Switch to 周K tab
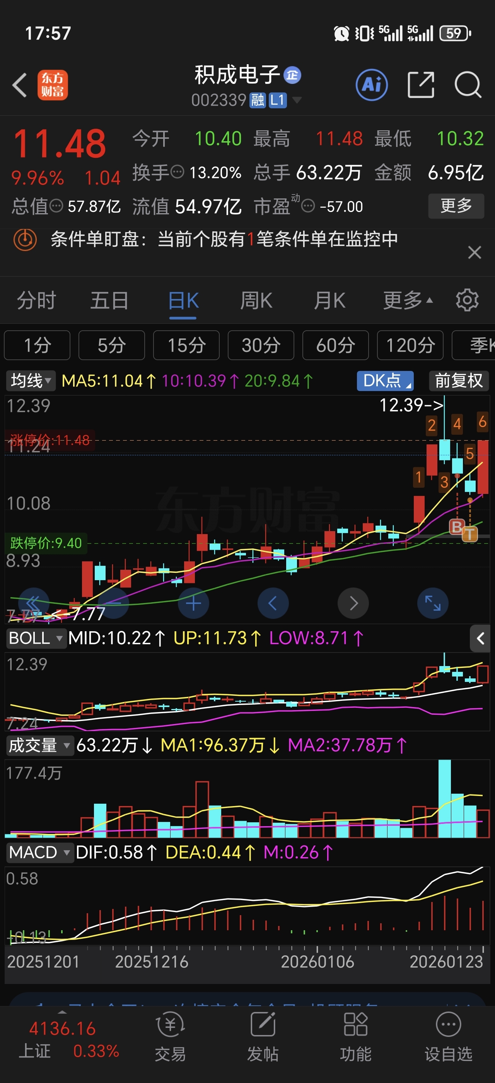Viewport: 495px width, 1083px height. tap(256, 300)
